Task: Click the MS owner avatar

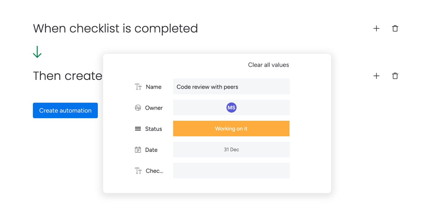Action: point(232,108)
